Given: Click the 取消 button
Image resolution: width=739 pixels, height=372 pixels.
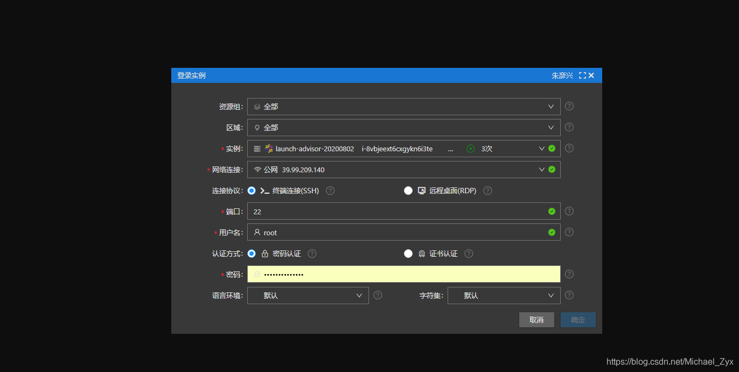Looking at the screenshot, I should click(536, 320).
